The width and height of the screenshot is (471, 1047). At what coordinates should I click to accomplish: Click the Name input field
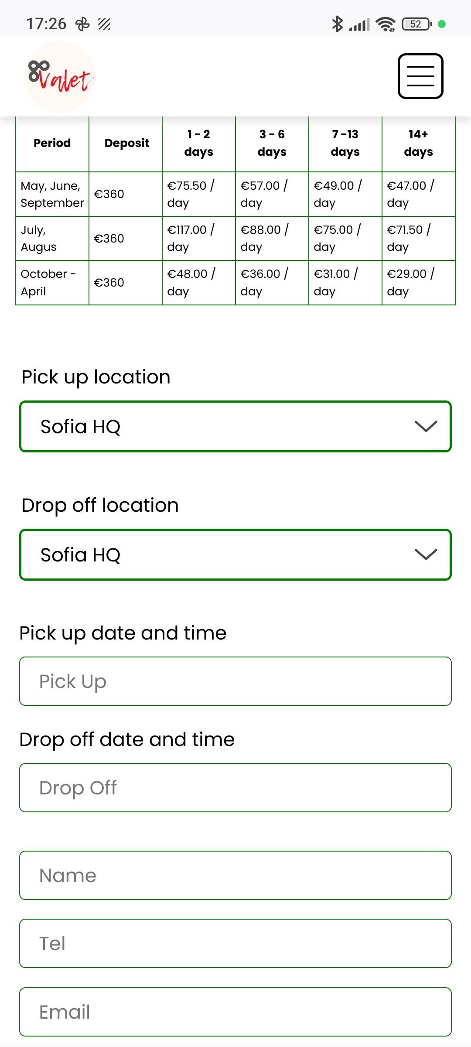(235, 875)
